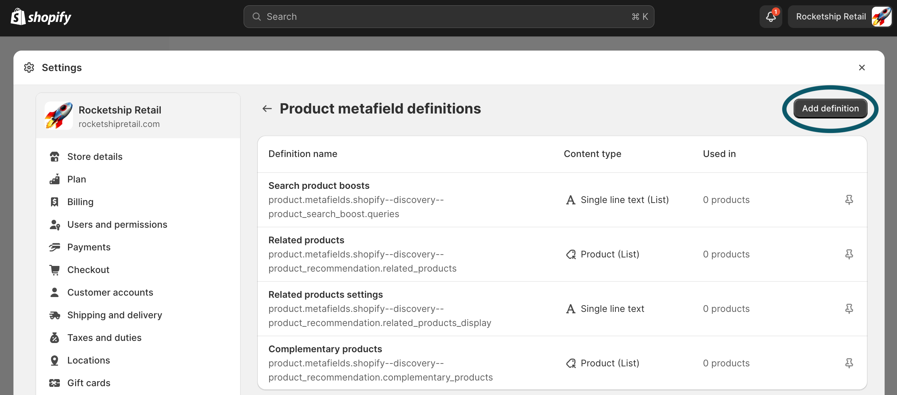Image resolution: width=897 pixels, height=395 pixels.
Task: Click the Billing receipt icon
Action: [55, 202]
